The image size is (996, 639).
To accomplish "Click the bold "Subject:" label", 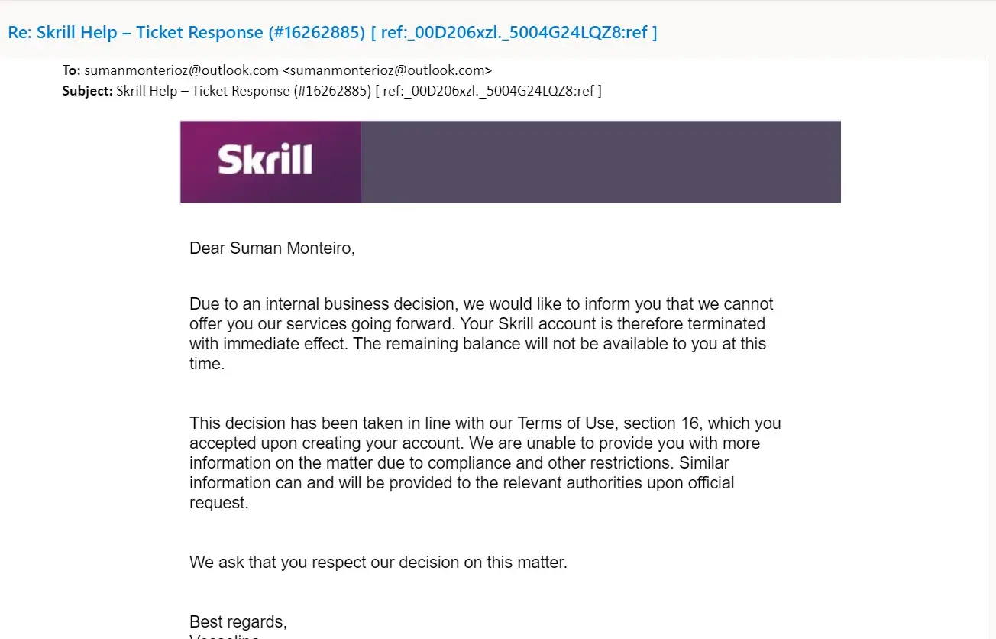I will click(x=87, y=91).
